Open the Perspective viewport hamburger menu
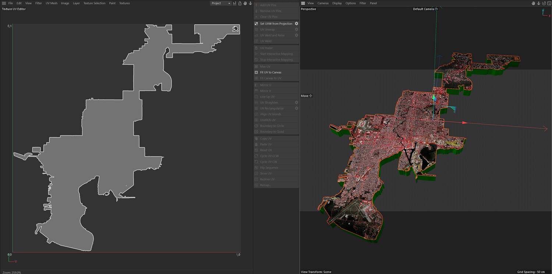Image resolution: width=552 pixels, height=274 pixels. [x=303, y=3]
